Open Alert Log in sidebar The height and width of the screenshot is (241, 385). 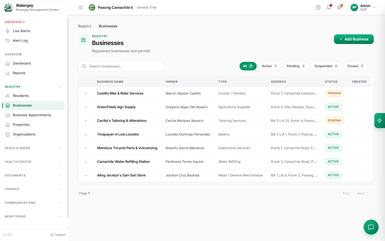[33, 41]
